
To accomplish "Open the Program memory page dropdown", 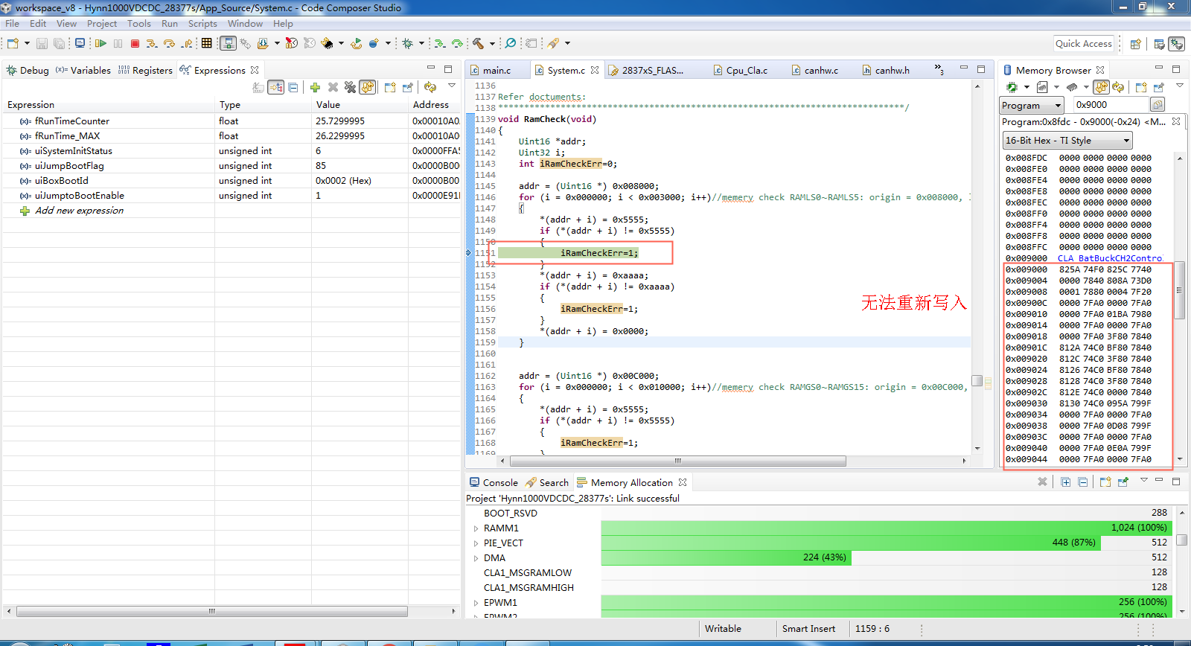I will [1032, 106].
